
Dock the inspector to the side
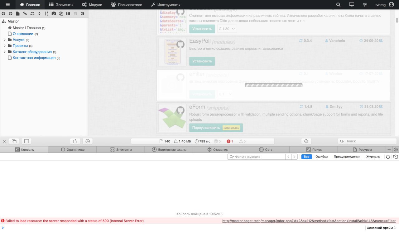point(26,141)
